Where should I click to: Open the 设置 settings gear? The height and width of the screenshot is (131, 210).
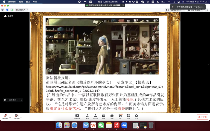136,117
